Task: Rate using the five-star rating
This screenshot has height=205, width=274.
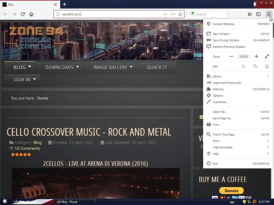Action: [x=21, y=155]
